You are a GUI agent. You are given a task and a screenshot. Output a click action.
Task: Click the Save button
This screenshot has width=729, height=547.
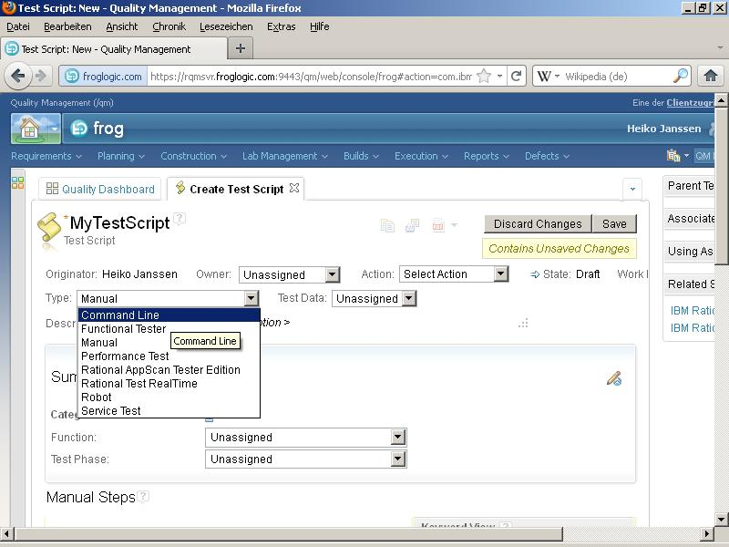[614, 224]
